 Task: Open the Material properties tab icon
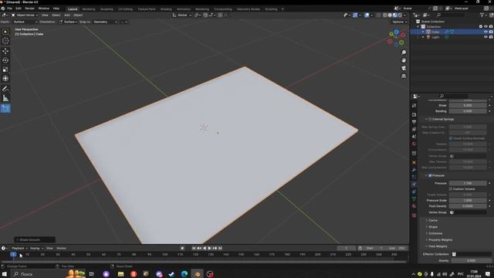414,206
